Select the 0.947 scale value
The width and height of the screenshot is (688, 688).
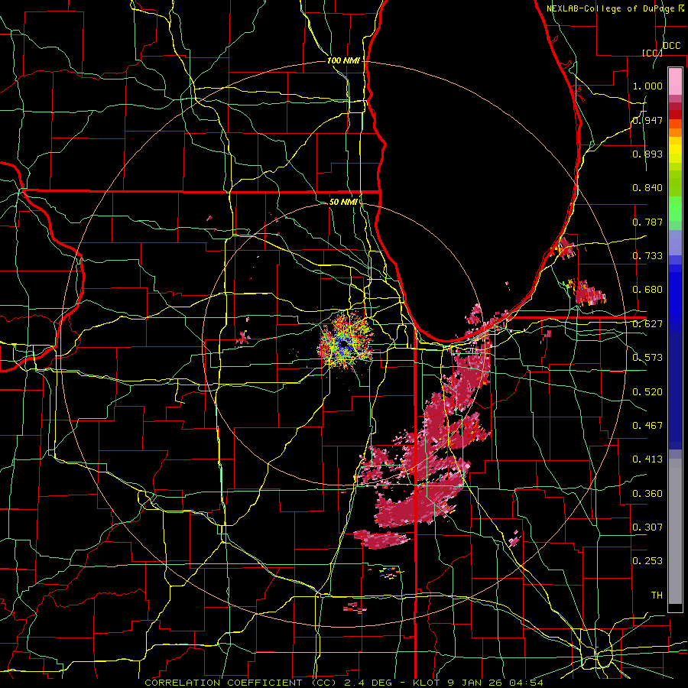647,120
